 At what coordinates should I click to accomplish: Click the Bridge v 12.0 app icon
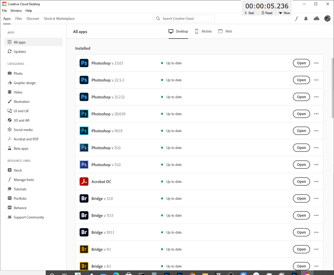pyautogui.click(x=84, y=198)
